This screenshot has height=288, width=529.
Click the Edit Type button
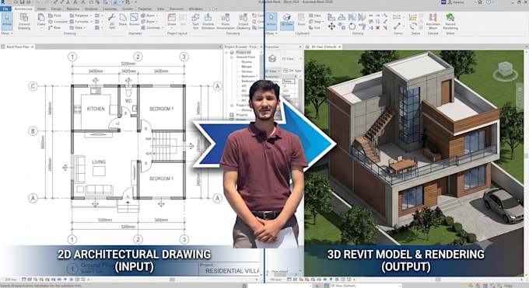click(x=293, y=71)
